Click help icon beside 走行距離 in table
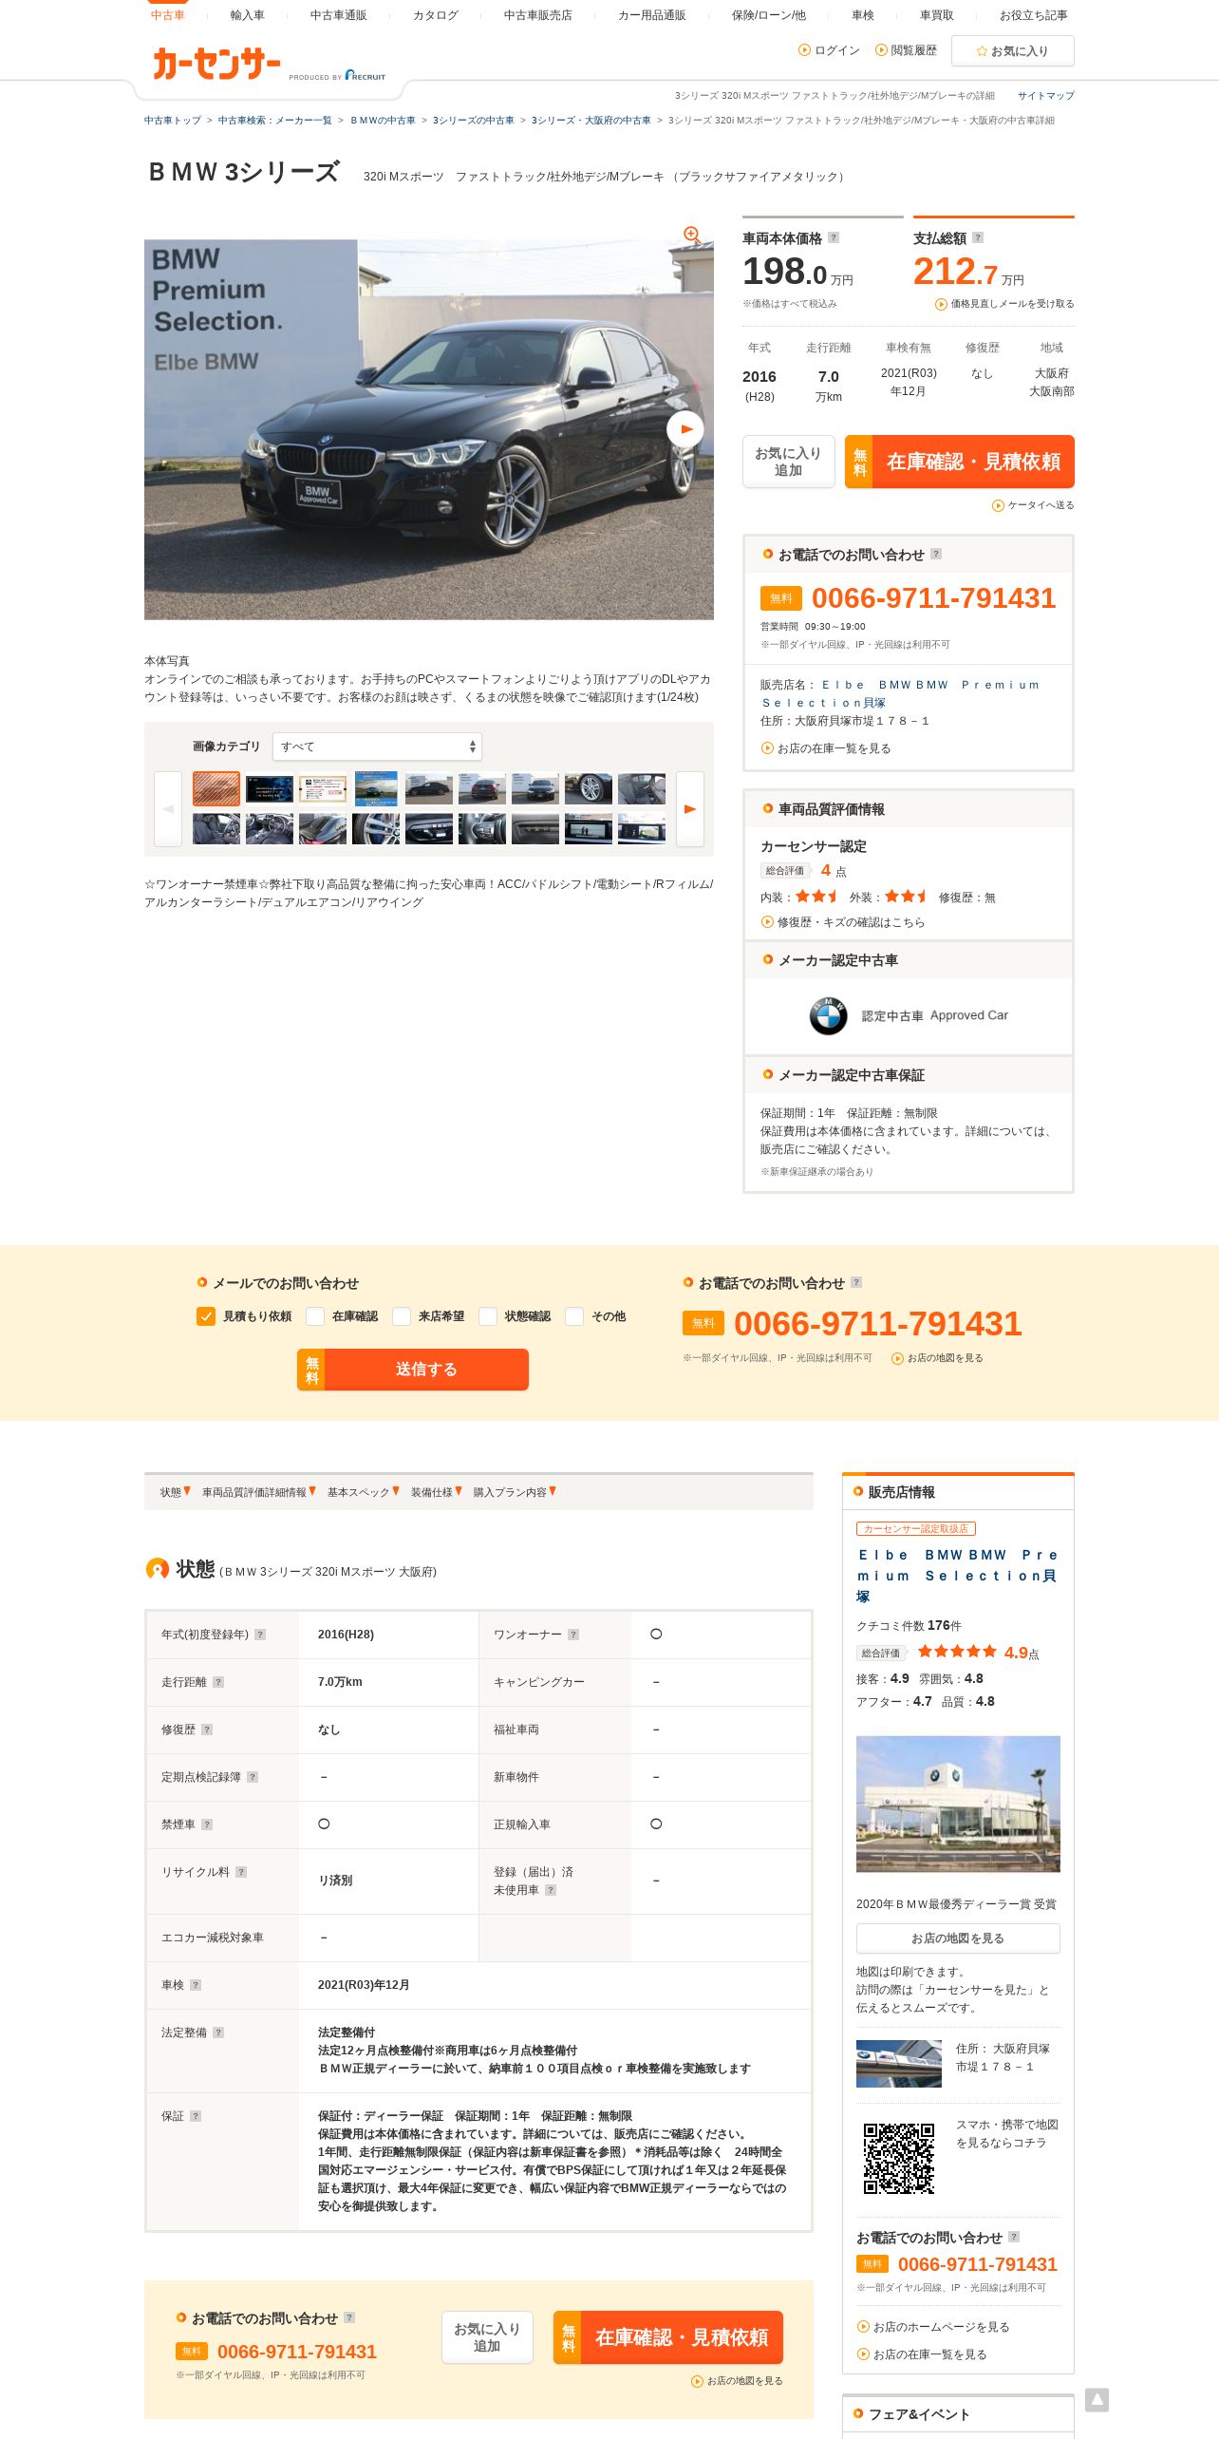Image resolution: width=1219 pixels, height=2439 pixels. [218, 1682]
